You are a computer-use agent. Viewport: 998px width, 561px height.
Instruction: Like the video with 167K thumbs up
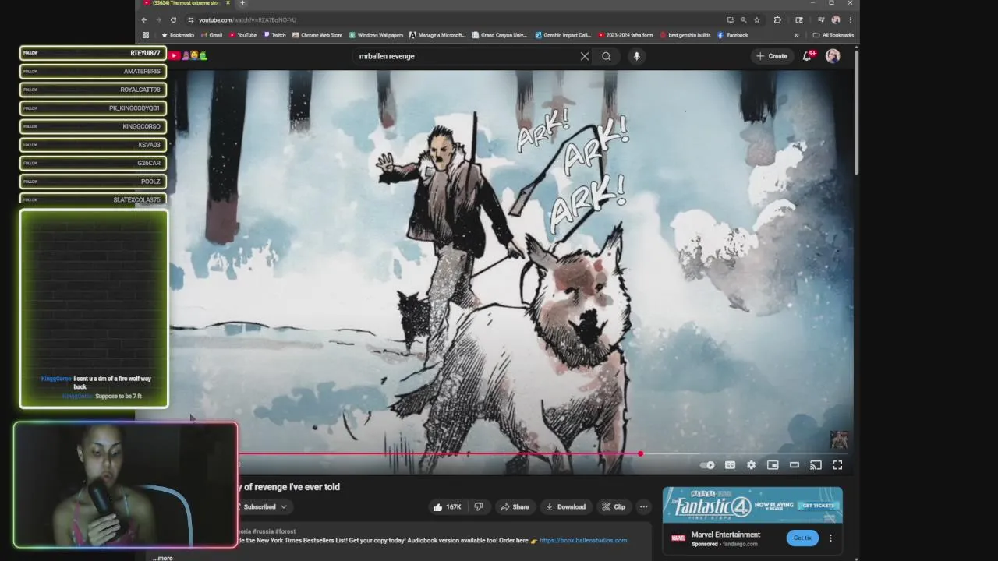pos(447,506)
